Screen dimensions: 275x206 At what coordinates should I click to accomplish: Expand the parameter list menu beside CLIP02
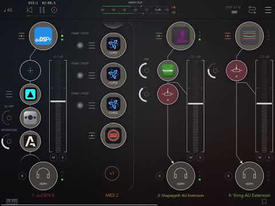pos(92,76)
